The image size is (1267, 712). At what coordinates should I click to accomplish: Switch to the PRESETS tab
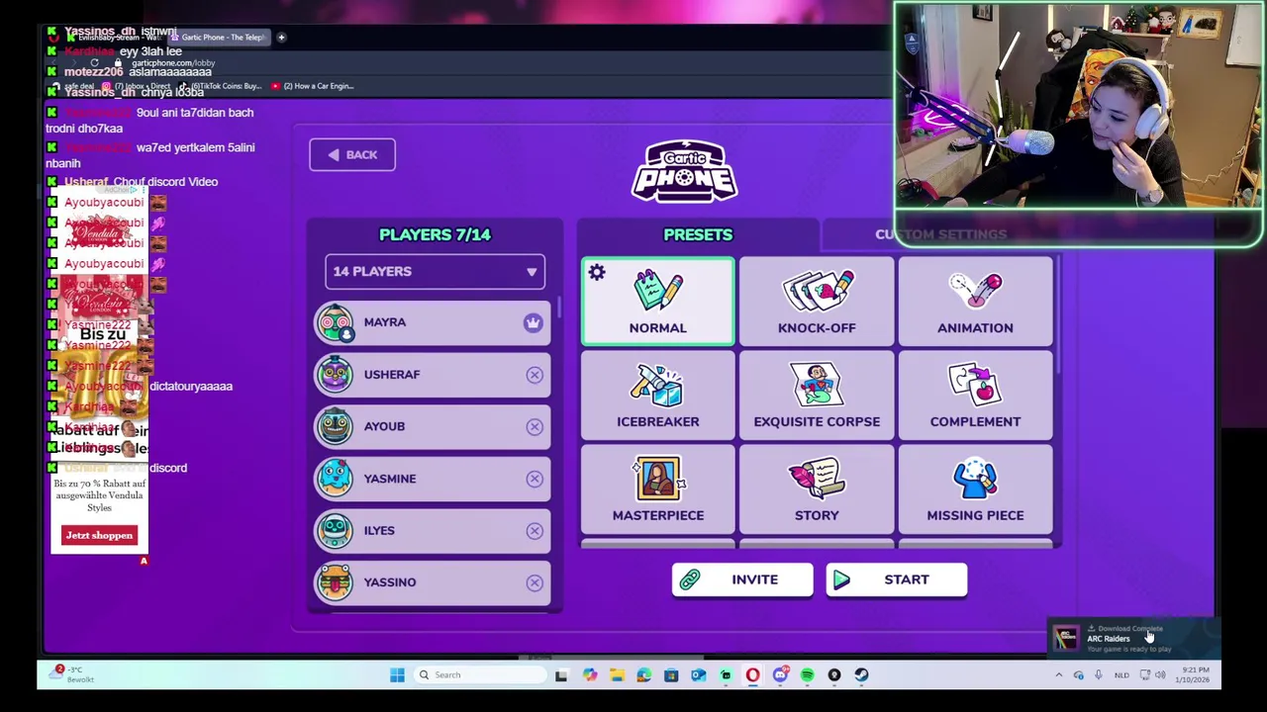tap(698, 234)
